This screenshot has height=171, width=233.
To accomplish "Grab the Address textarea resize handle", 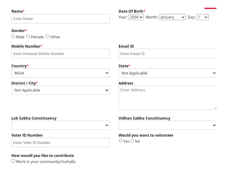I will click(x=215, y=108).
